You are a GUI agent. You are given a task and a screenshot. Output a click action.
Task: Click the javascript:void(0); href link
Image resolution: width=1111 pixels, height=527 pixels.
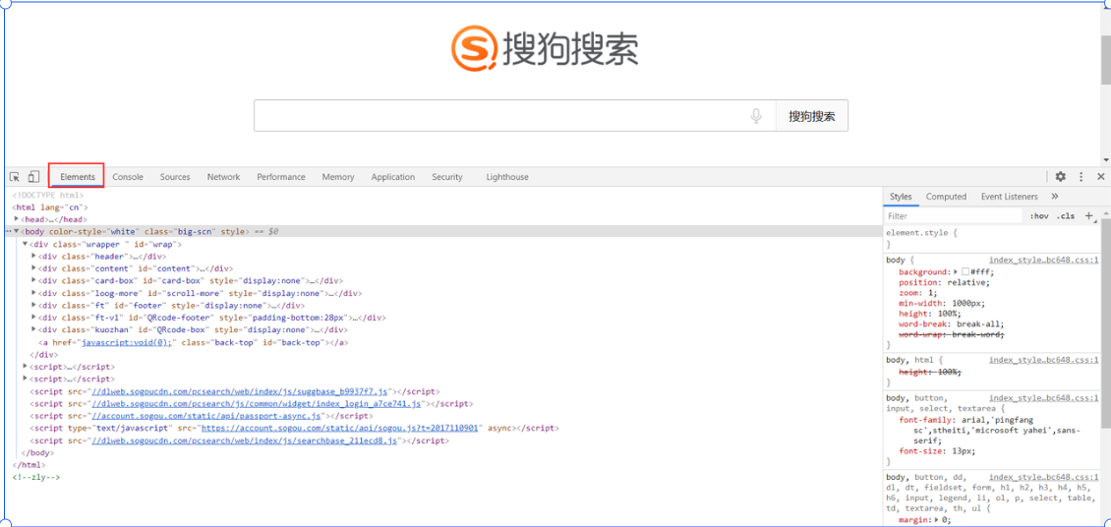pyautogui.click(x=128, y=342)
